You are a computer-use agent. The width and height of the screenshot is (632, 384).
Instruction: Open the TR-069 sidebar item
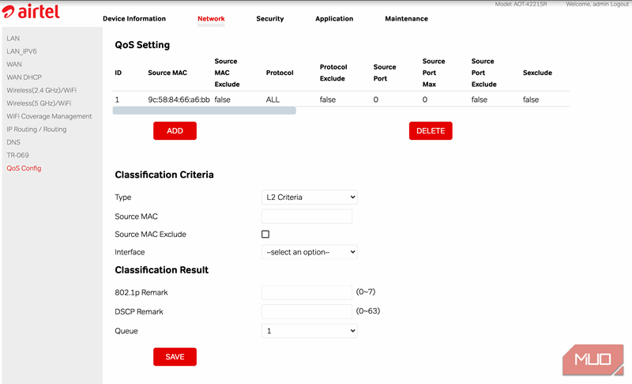[17, 155]
